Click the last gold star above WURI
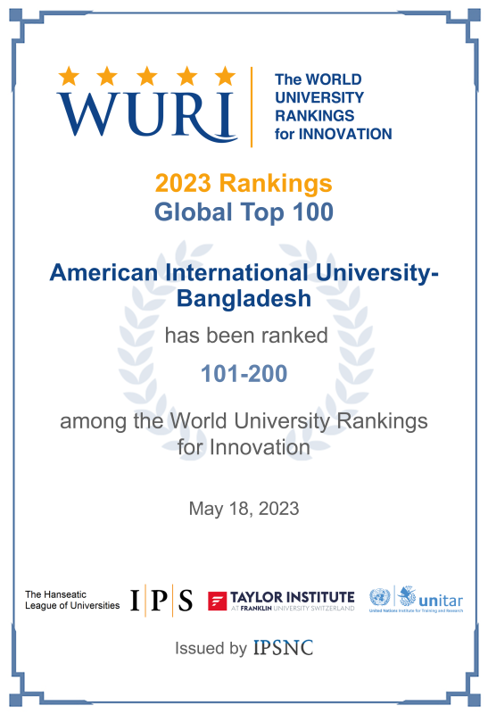This screenshot has height=714, width=488. [x=225, y=76]
